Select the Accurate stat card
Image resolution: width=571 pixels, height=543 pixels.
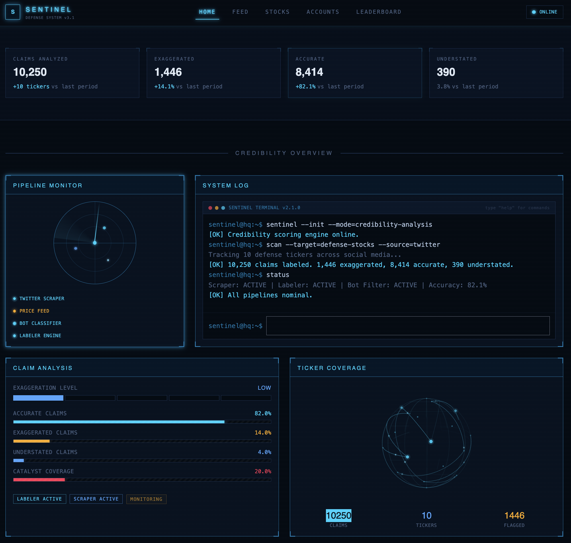click(355, 73)
